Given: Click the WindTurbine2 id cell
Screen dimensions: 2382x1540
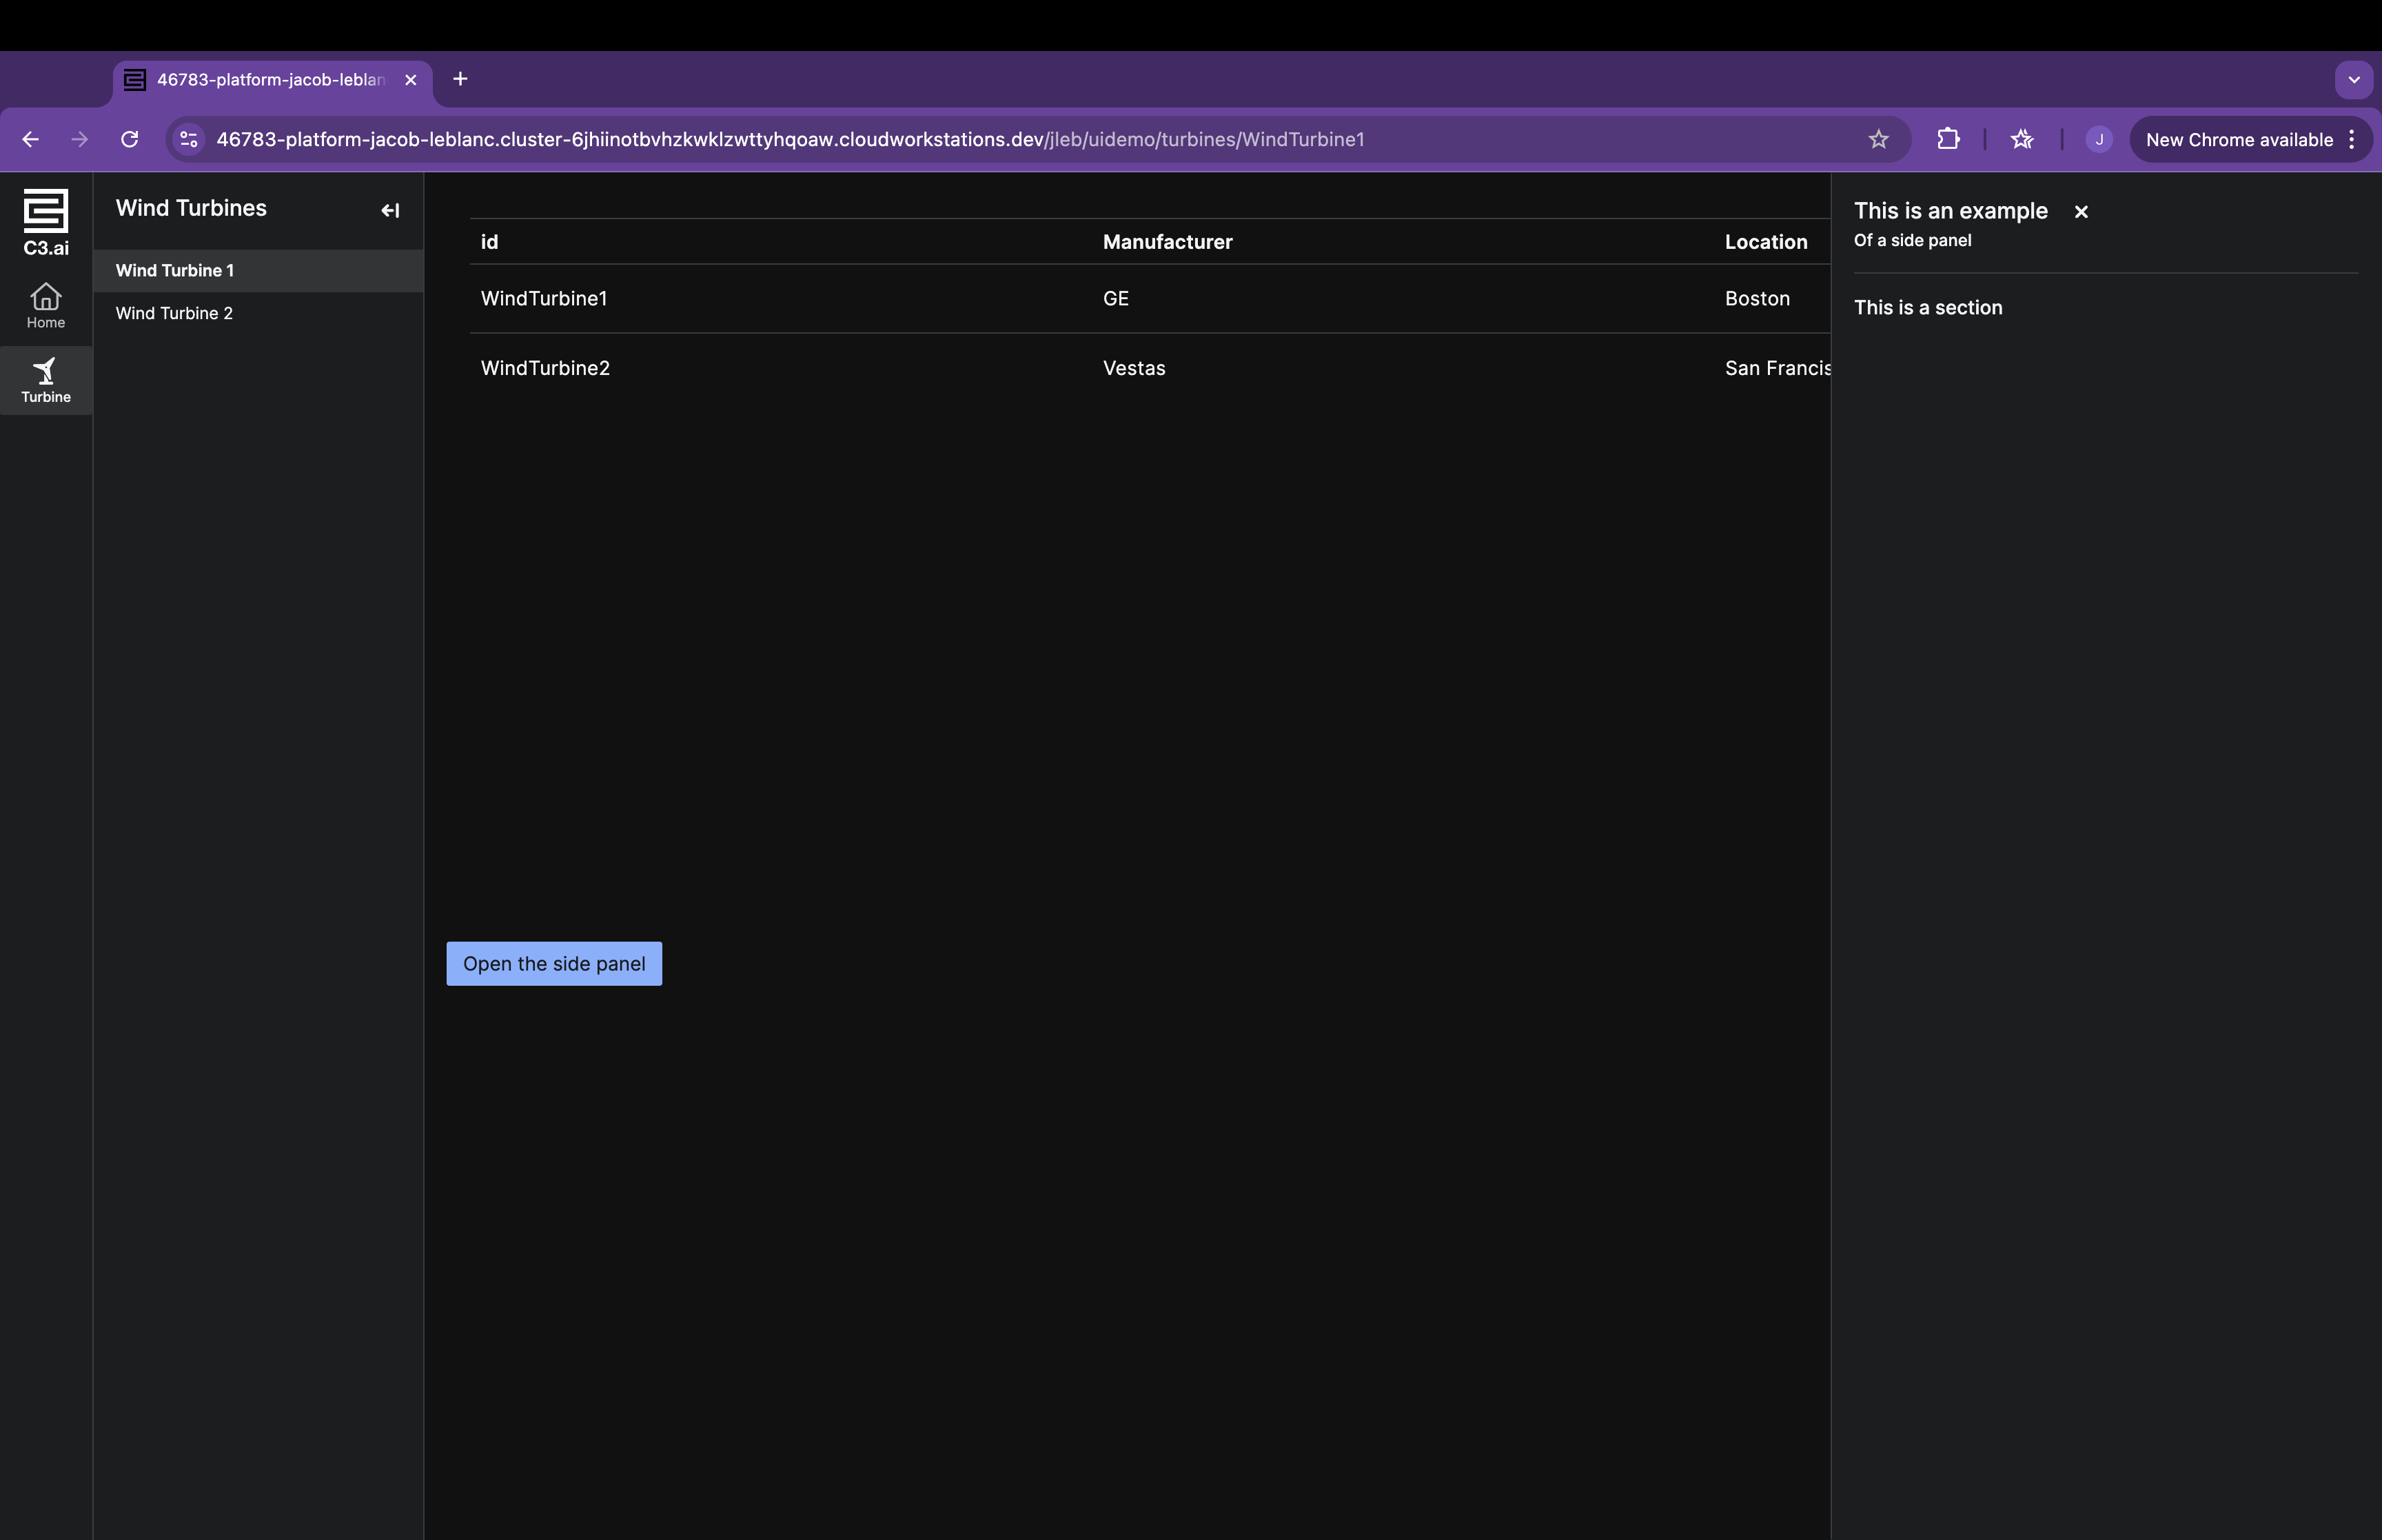Looking at the screenshot, I should pyautogui.click(x=544, y=368).
